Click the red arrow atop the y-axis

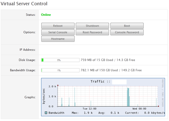click(58, 85)
